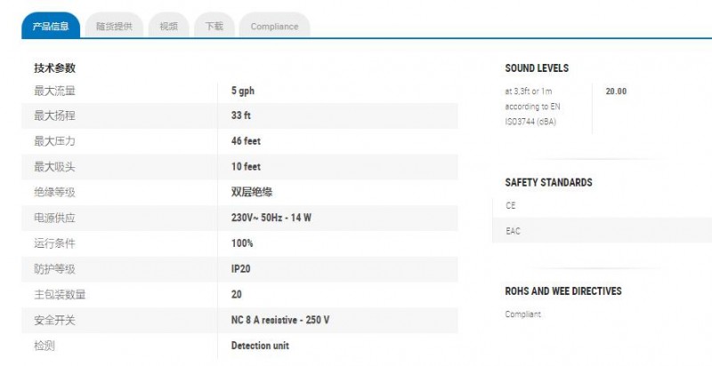Click the 20.00 sound level value
712x366 pixels.
616,91
